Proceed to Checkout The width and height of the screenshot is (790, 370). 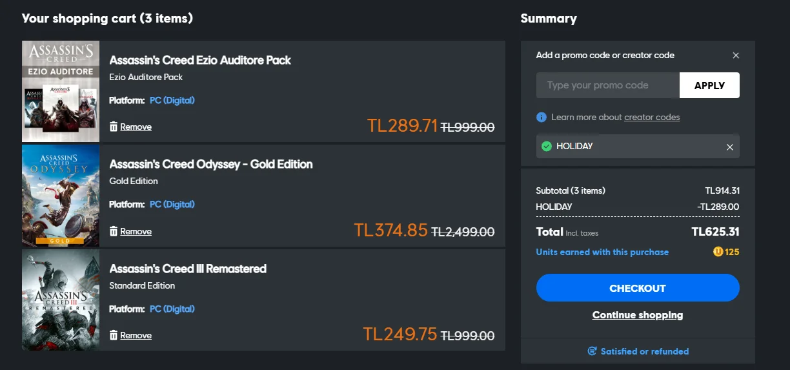637,288
